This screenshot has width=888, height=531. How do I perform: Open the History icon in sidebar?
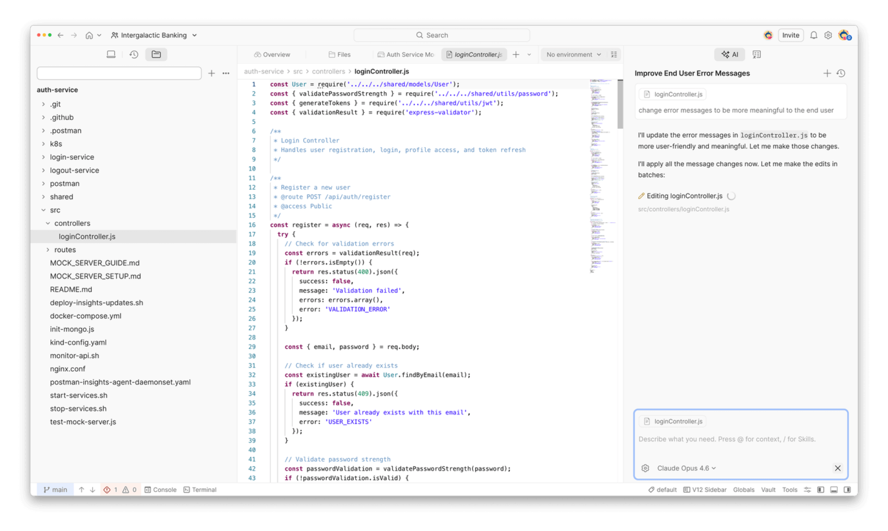(x=134, y=54)
